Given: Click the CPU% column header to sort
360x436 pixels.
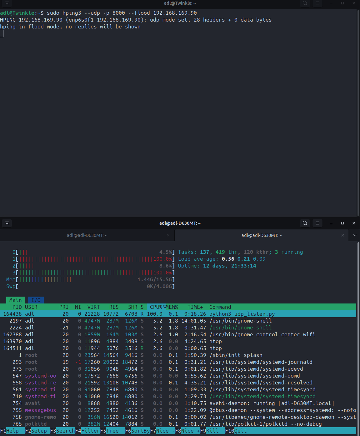Looking at the screenshot, I should point(156,307).
